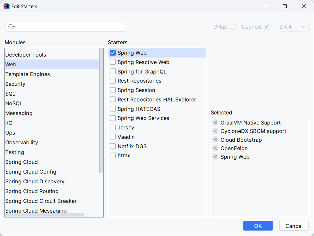Open the 3.4.4 version dropdown

(293, 27)
